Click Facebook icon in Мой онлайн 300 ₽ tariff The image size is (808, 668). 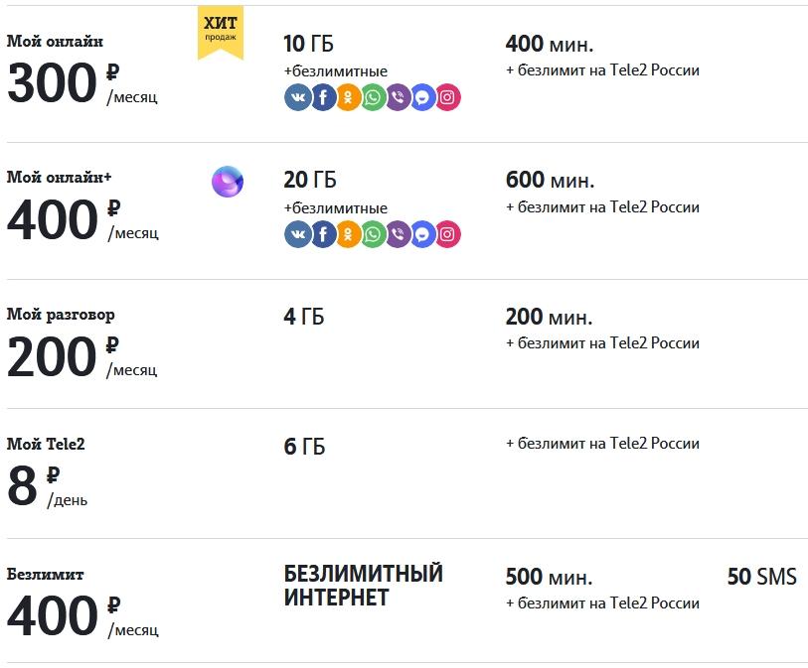pos(323,97)
